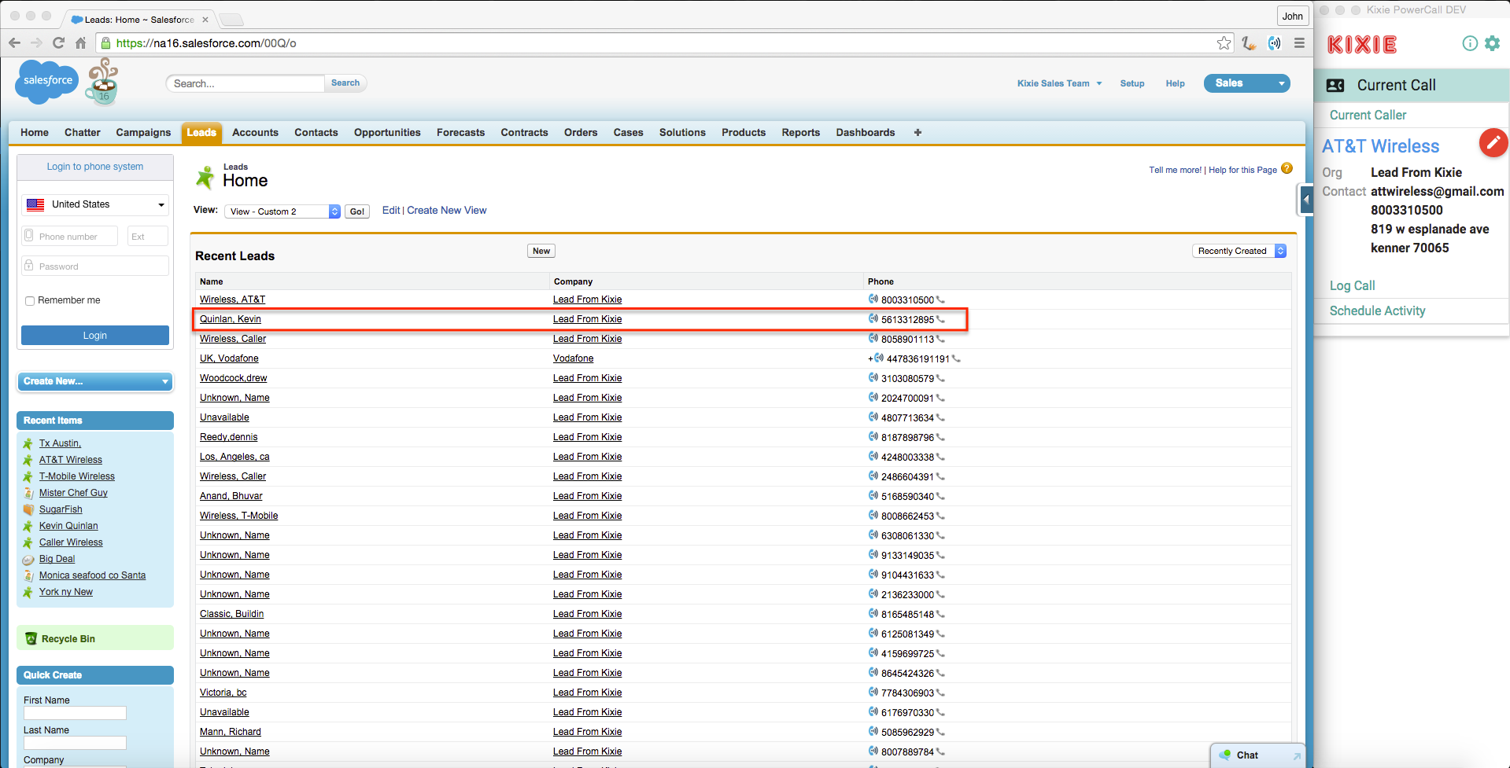Click the Kixie dial icon for 447836191191

pos(878,358)
